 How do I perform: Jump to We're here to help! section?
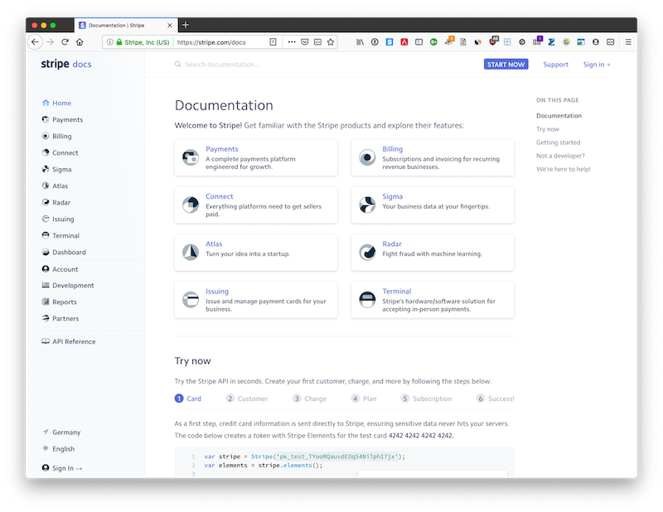point(564,169)
